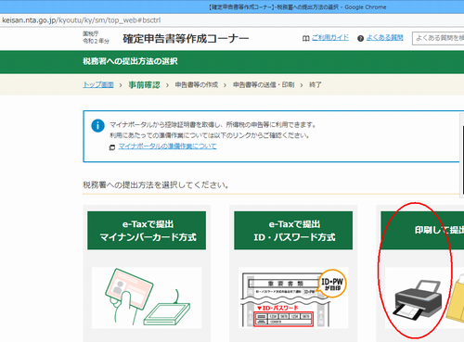464x342 pixels.
Task: Choose e-Taxで提出 ID・パスワード方式 button
Action: coord(293,231)
